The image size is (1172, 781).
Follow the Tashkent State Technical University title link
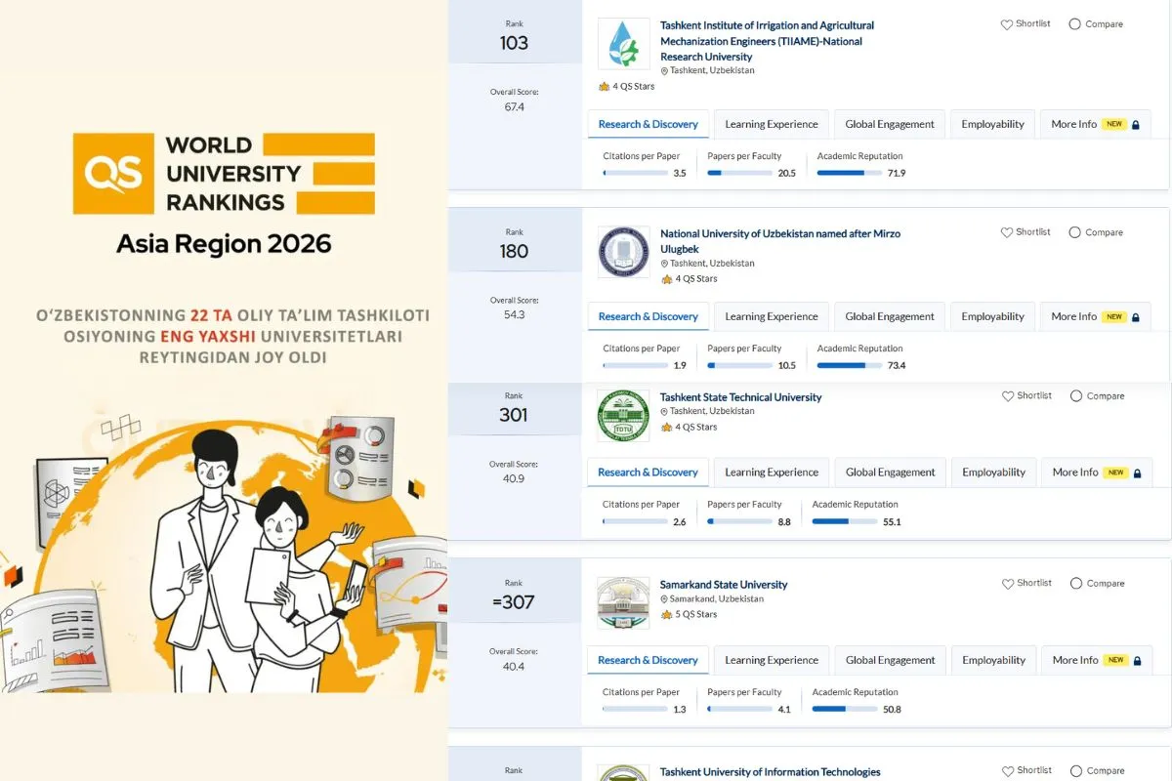click(741, 397)
